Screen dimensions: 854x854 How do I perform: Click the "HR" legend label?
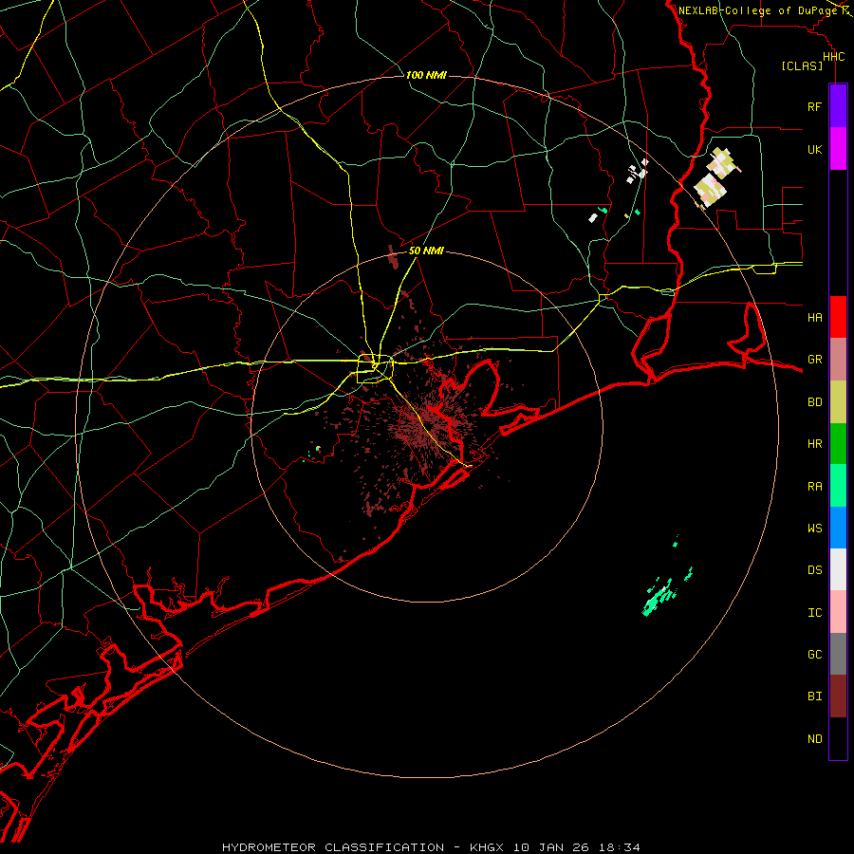coord(814,444)
